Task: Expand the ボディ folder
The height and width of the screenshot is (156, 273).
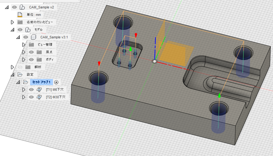Action: point(24,60)
